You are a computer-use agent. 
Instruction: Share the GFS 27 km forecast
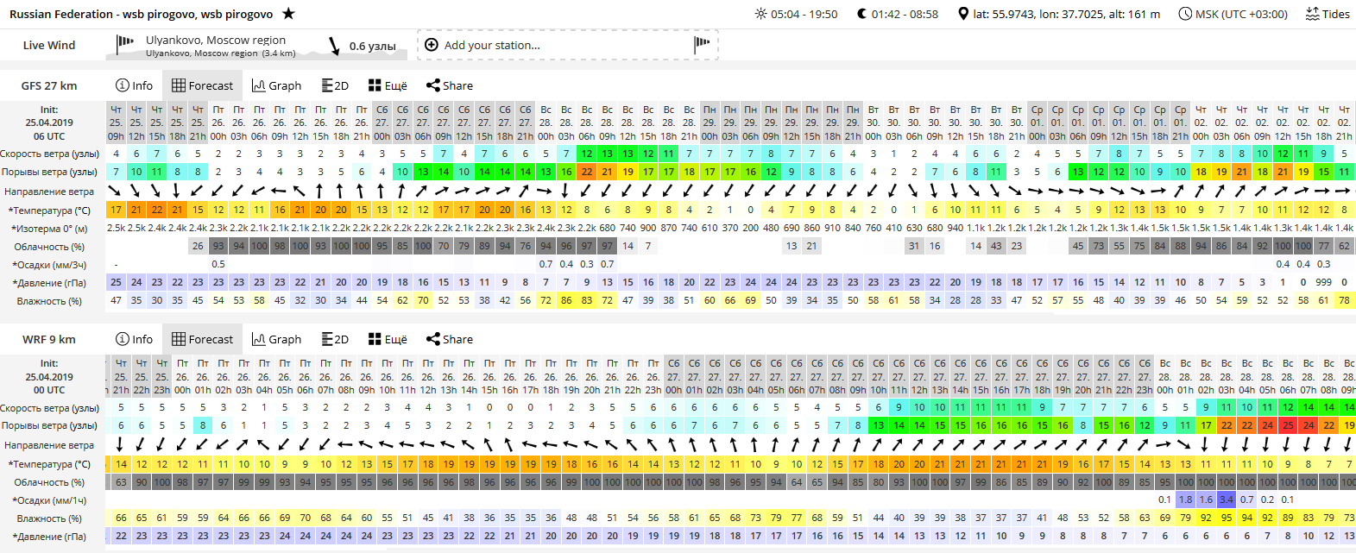pyautogui.click(x=450, y=85)
